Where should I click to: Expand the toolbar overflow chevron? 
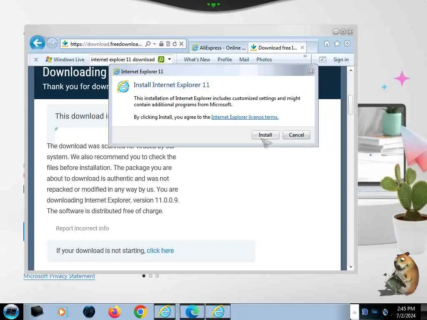(305, 56)
